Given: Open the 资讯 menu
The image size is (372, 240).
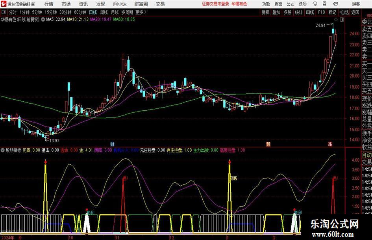Looking at the screenshot, I should click(x=83, y=4).
